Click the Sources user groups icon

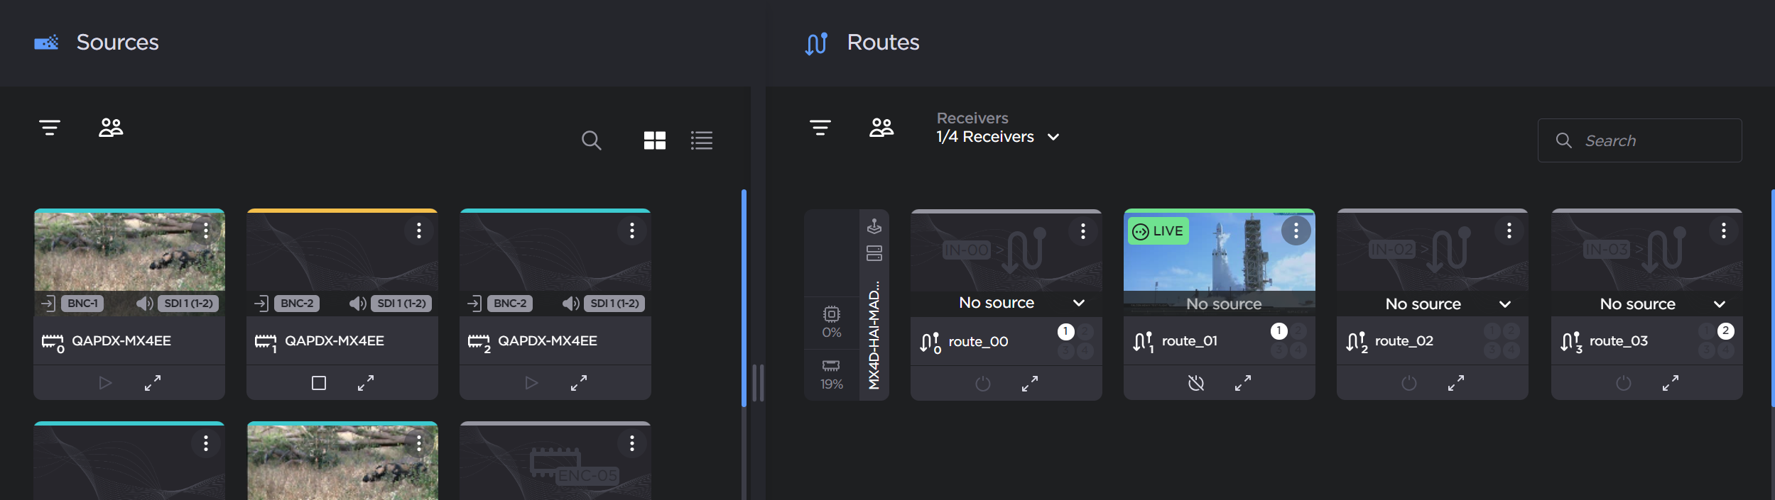pyautogui.click(x=111, y=128)
